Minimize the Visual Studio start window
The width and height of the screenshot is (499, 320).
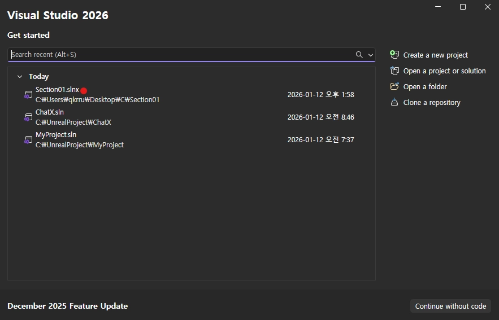[x=438, y=7]
